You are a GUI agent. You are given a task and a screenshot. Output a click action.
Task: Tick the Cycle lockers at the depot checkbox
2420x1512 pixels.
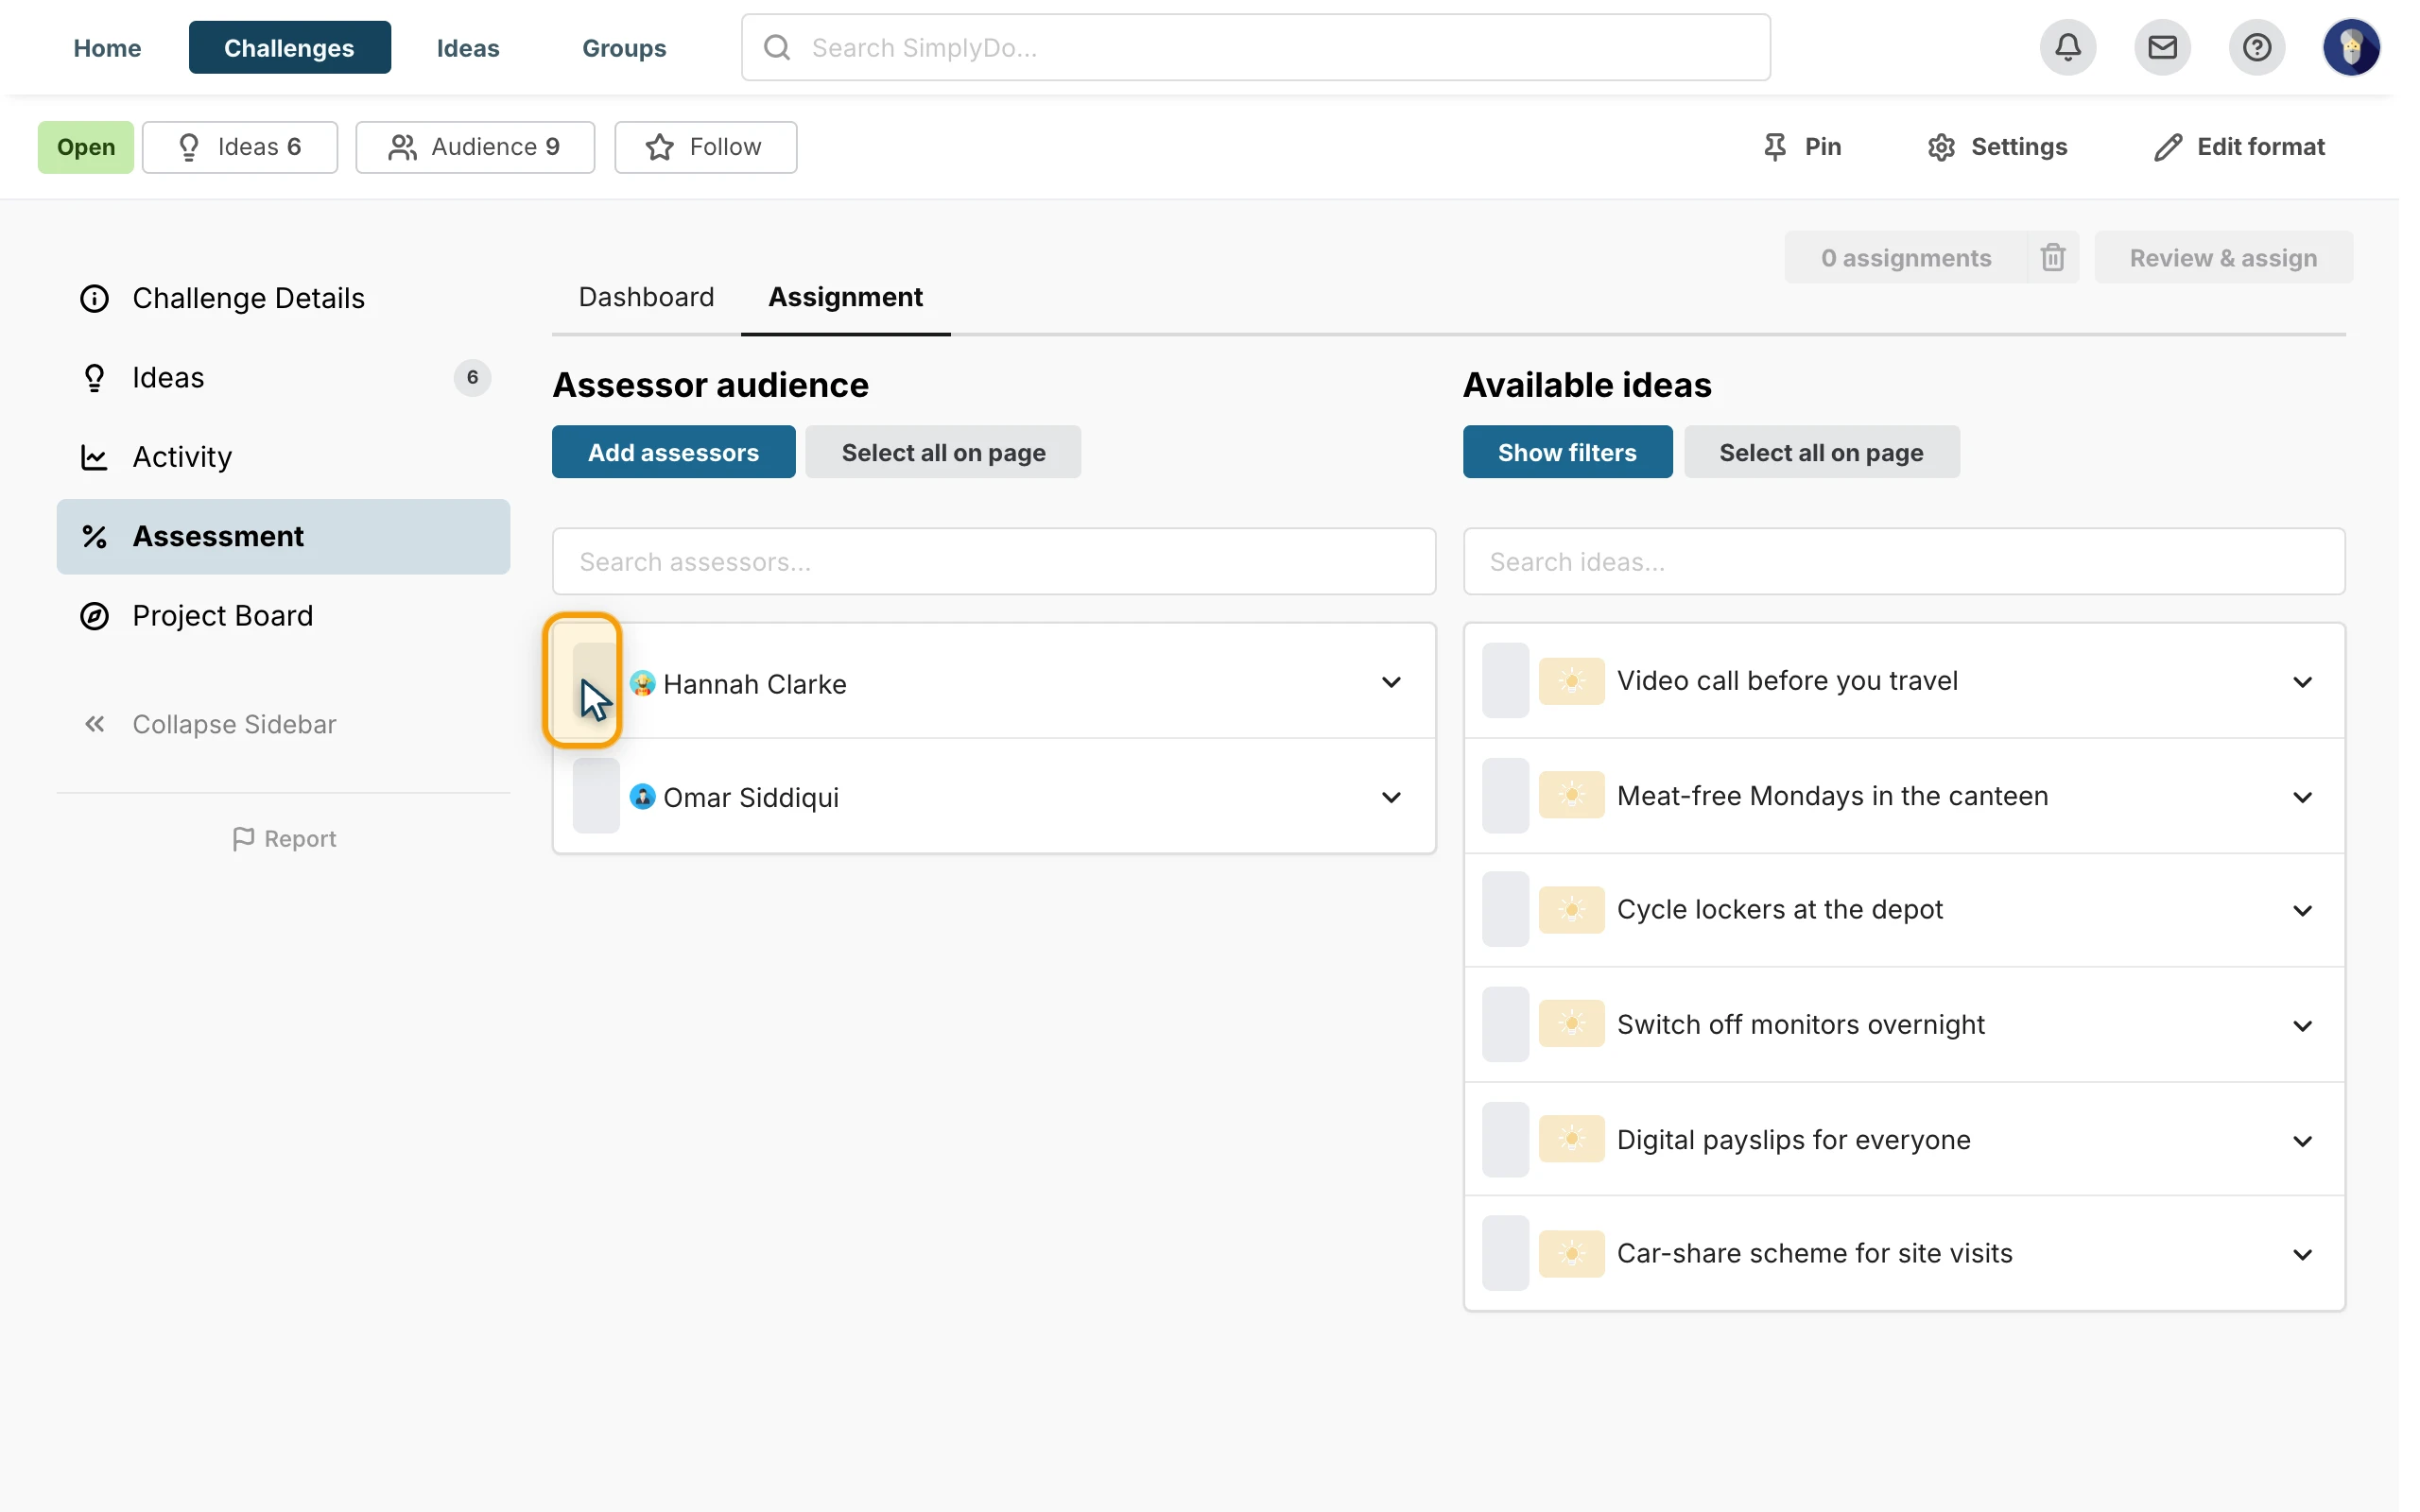click(1505, 910)
